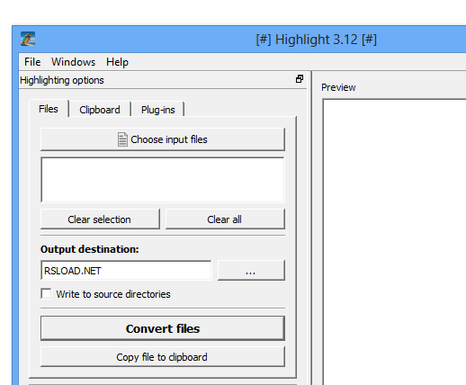Undock the Highlighting options panel via float icon
This screenshot has width=466, height=385.
[300, 79]
